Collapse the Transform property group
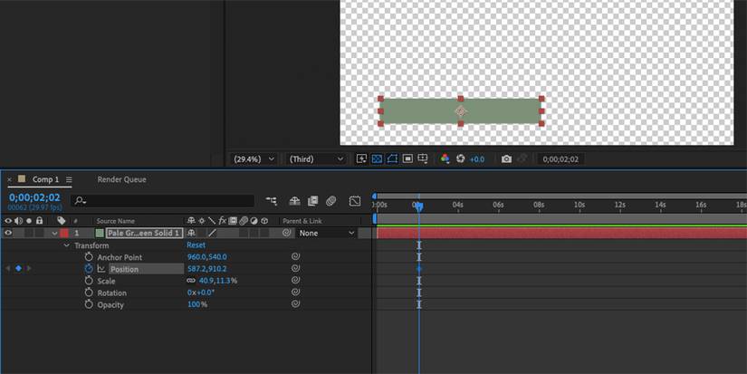The image size is (747, 374). (67, 245)
